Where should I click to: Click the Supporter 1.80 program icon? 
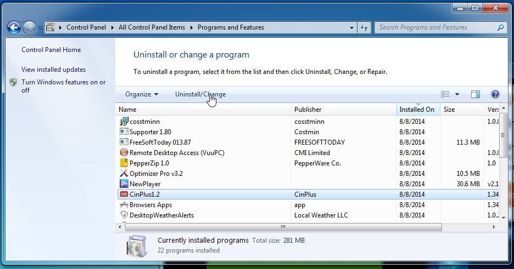(x=124, y=131)
